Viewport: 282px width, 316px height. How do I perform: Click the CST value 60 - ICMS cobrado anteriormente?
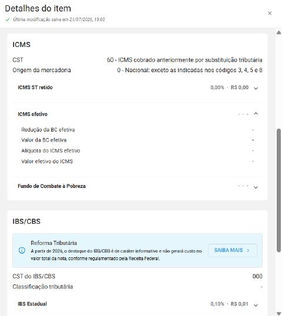coord(184,60)
